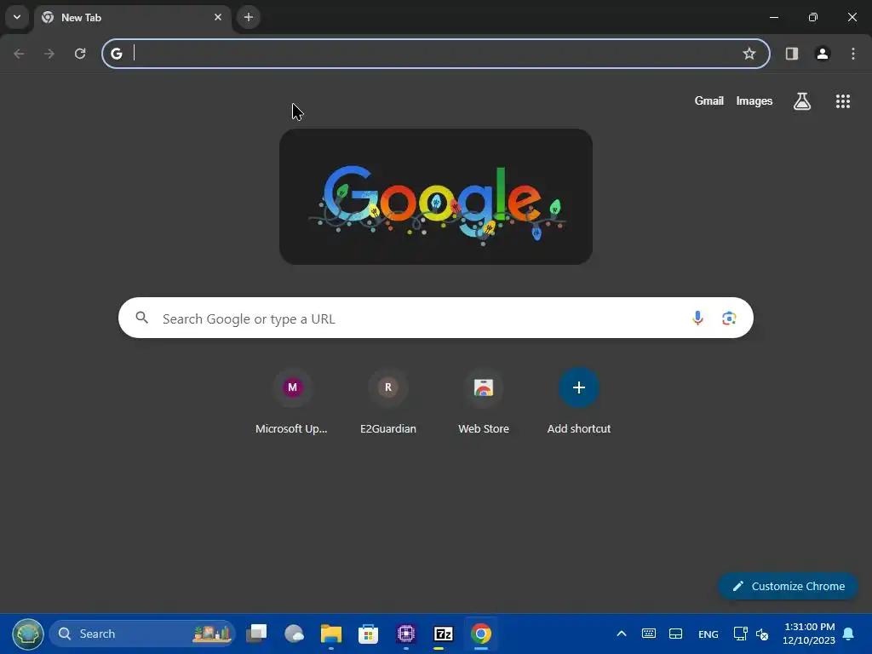Click the touchpad tray icon
The width and height of the screenshot is (872, 654).
[675, 634]
